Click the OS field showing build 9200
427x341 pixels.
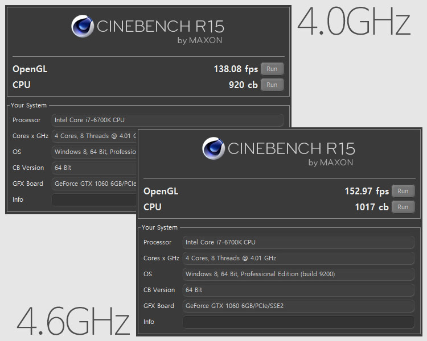(x=298, y=274)
